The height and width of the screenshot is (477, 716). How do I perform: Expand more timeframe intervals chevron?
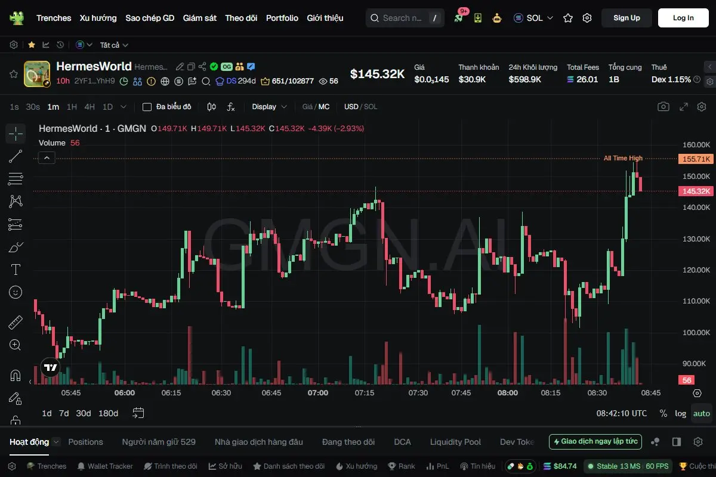(124, 107)
